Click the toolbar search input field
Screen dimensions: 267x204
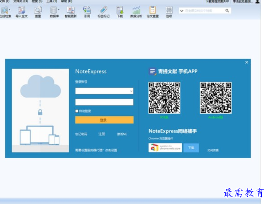point(204,11)
